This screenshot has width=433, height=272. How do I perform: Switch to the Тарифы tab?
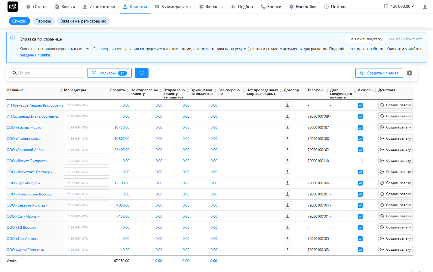(x=44, y=21)
